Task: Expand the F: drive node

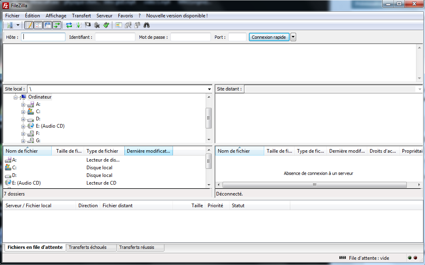Action: [x=23, y=134]
